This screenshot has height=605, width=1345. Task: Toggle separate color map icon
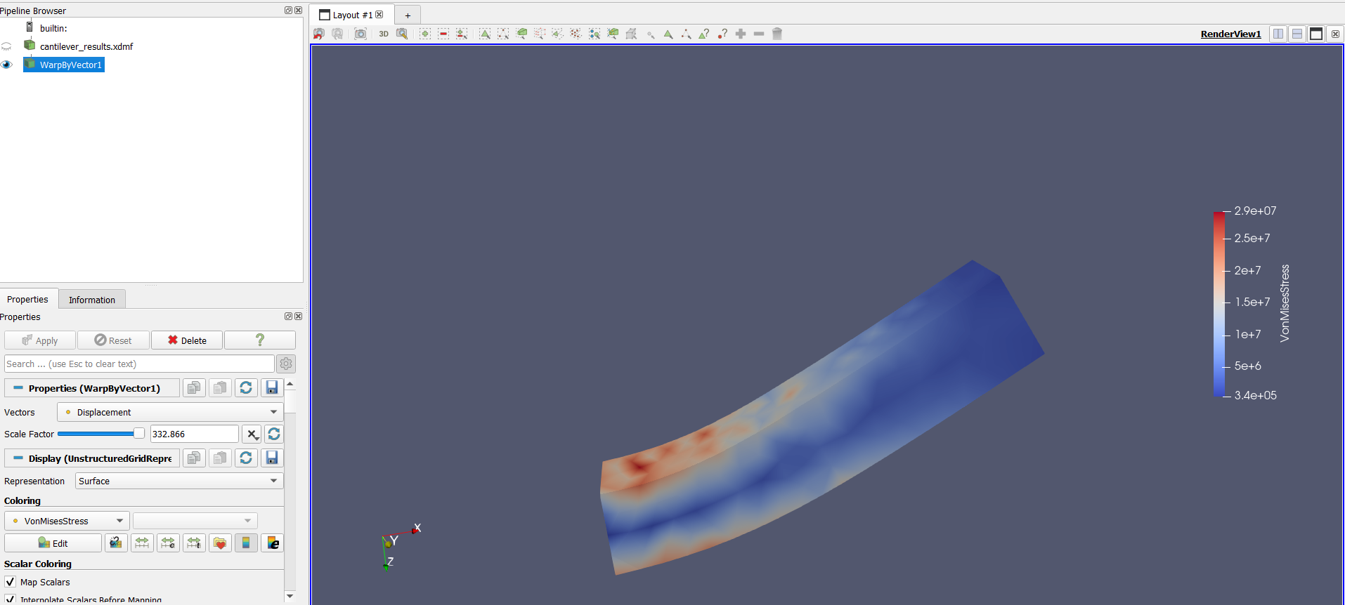point(116,543)
